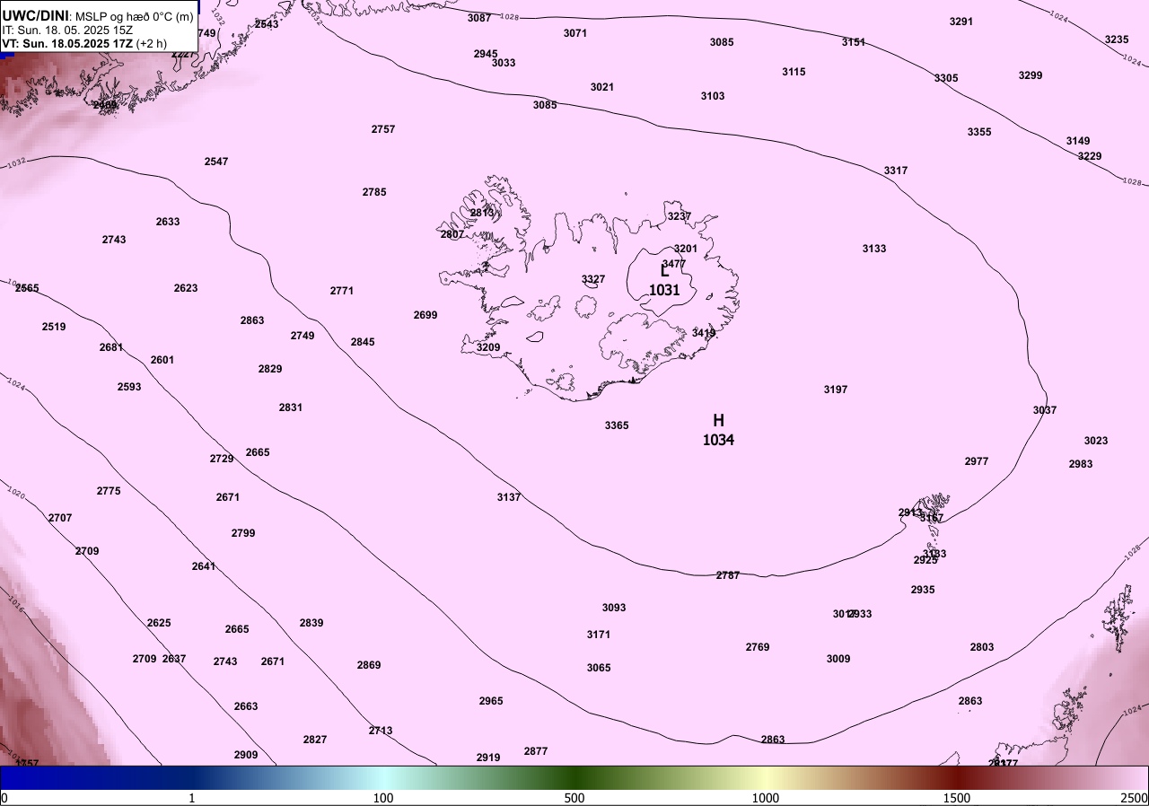The height and width of the screenshot is (806, 1149).
Task: Click the 3023 height value
Action: (1096, 441)
